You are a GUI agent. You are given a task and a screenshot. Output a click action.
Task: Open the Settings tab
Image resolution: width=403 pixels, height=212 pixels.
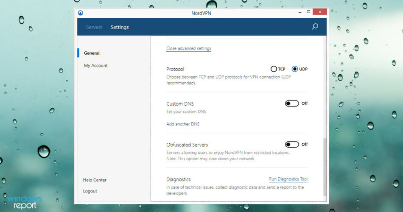coord(120,27)
